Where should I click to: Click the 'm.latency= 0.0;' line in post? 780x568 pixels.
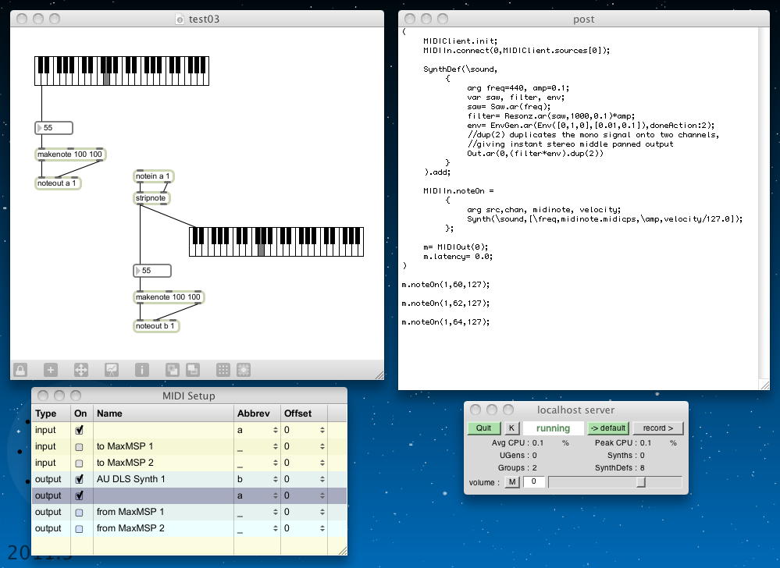(458, 257)
